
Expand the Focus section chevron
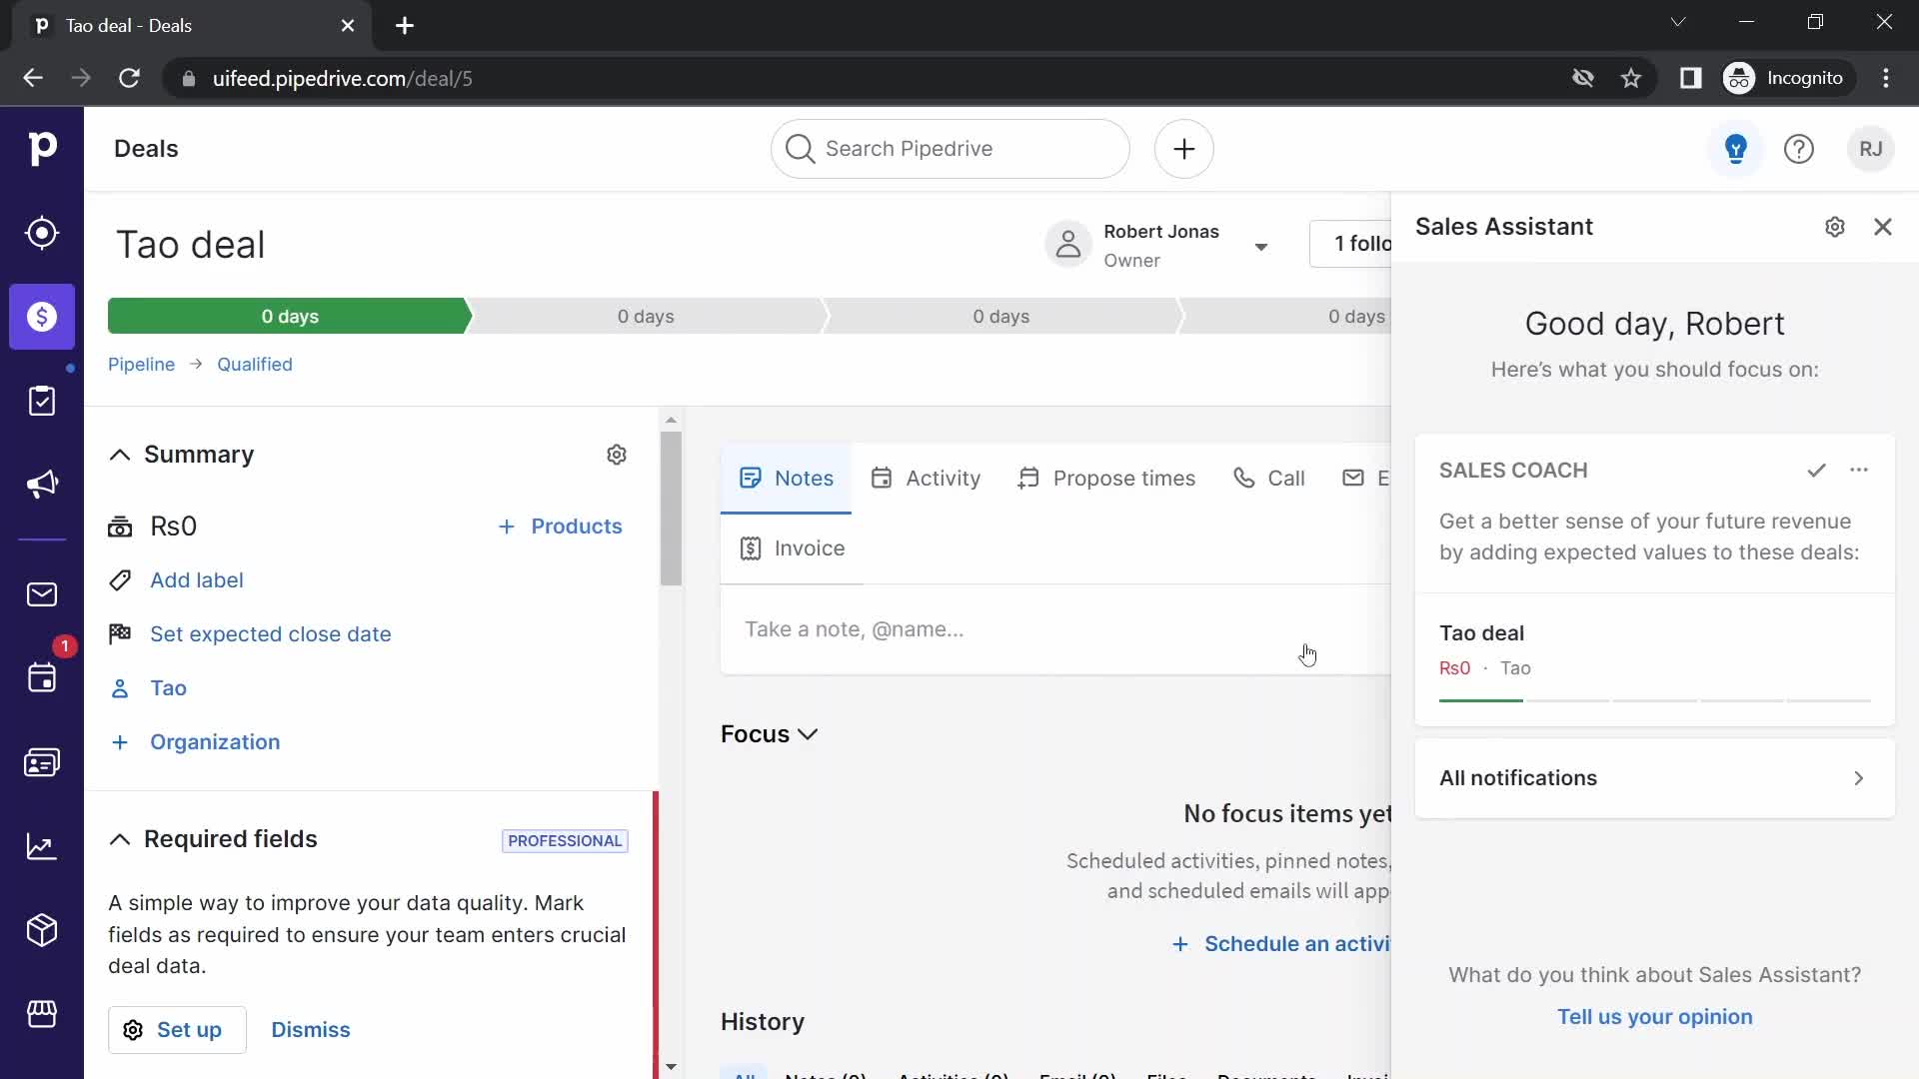[x=810, y=734]
